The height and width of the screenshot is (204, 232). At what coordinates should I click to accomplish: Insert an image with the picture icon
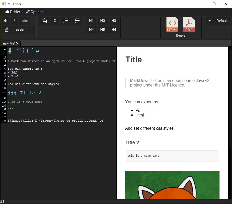(44, 21)
